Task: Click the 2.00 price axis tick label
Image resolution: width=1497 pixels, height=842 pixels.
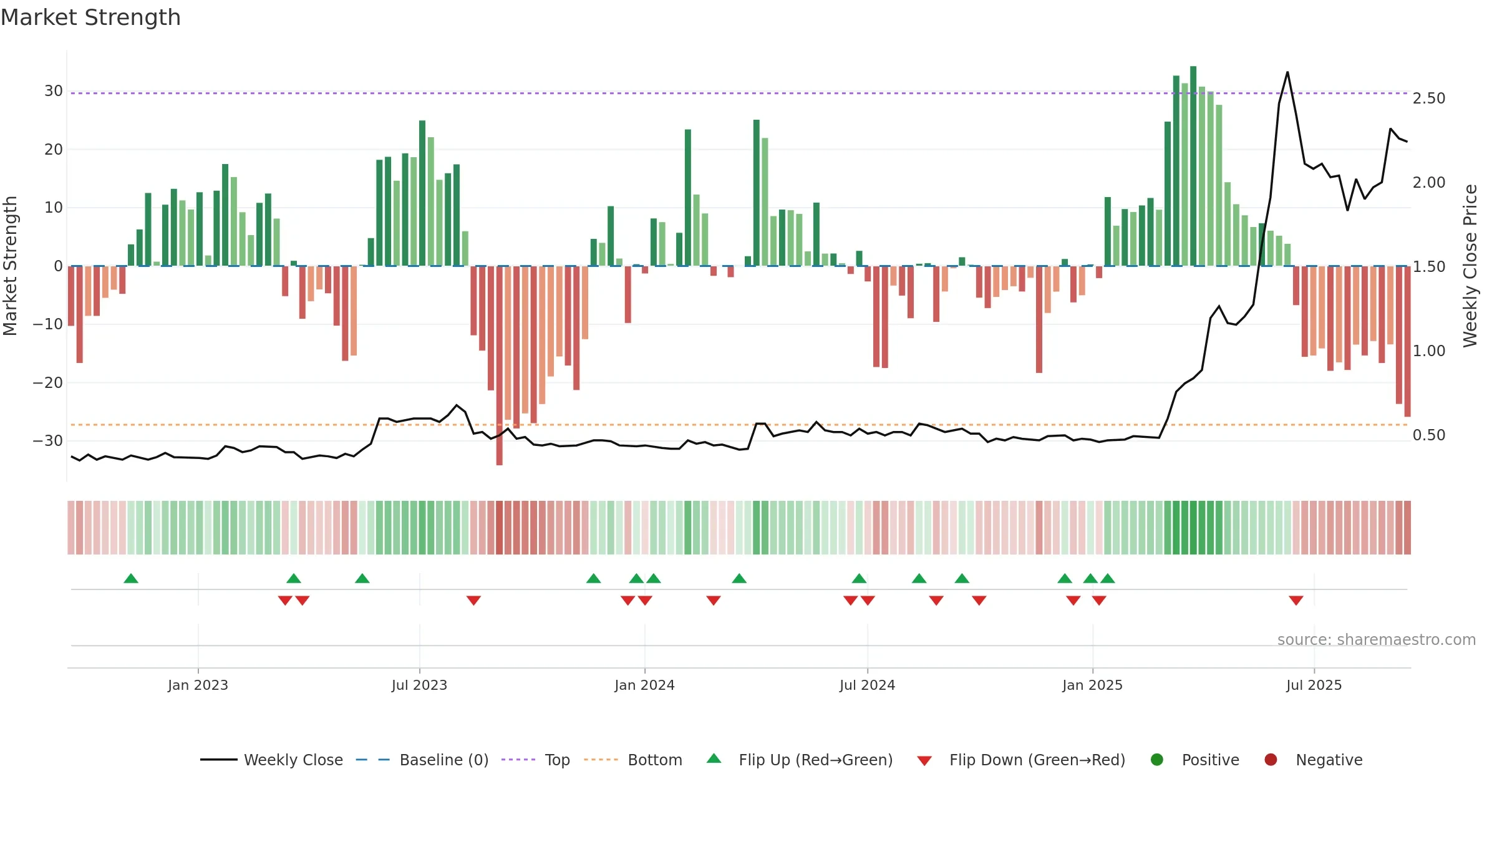Action: click(x=1428, y=182)
